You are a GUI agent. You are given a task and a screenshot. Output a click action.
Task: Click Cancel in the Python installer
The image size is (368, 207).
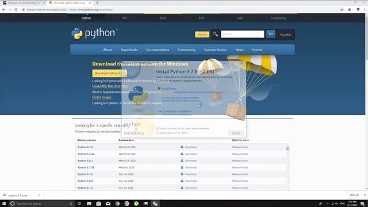click(x=236, y=133)
